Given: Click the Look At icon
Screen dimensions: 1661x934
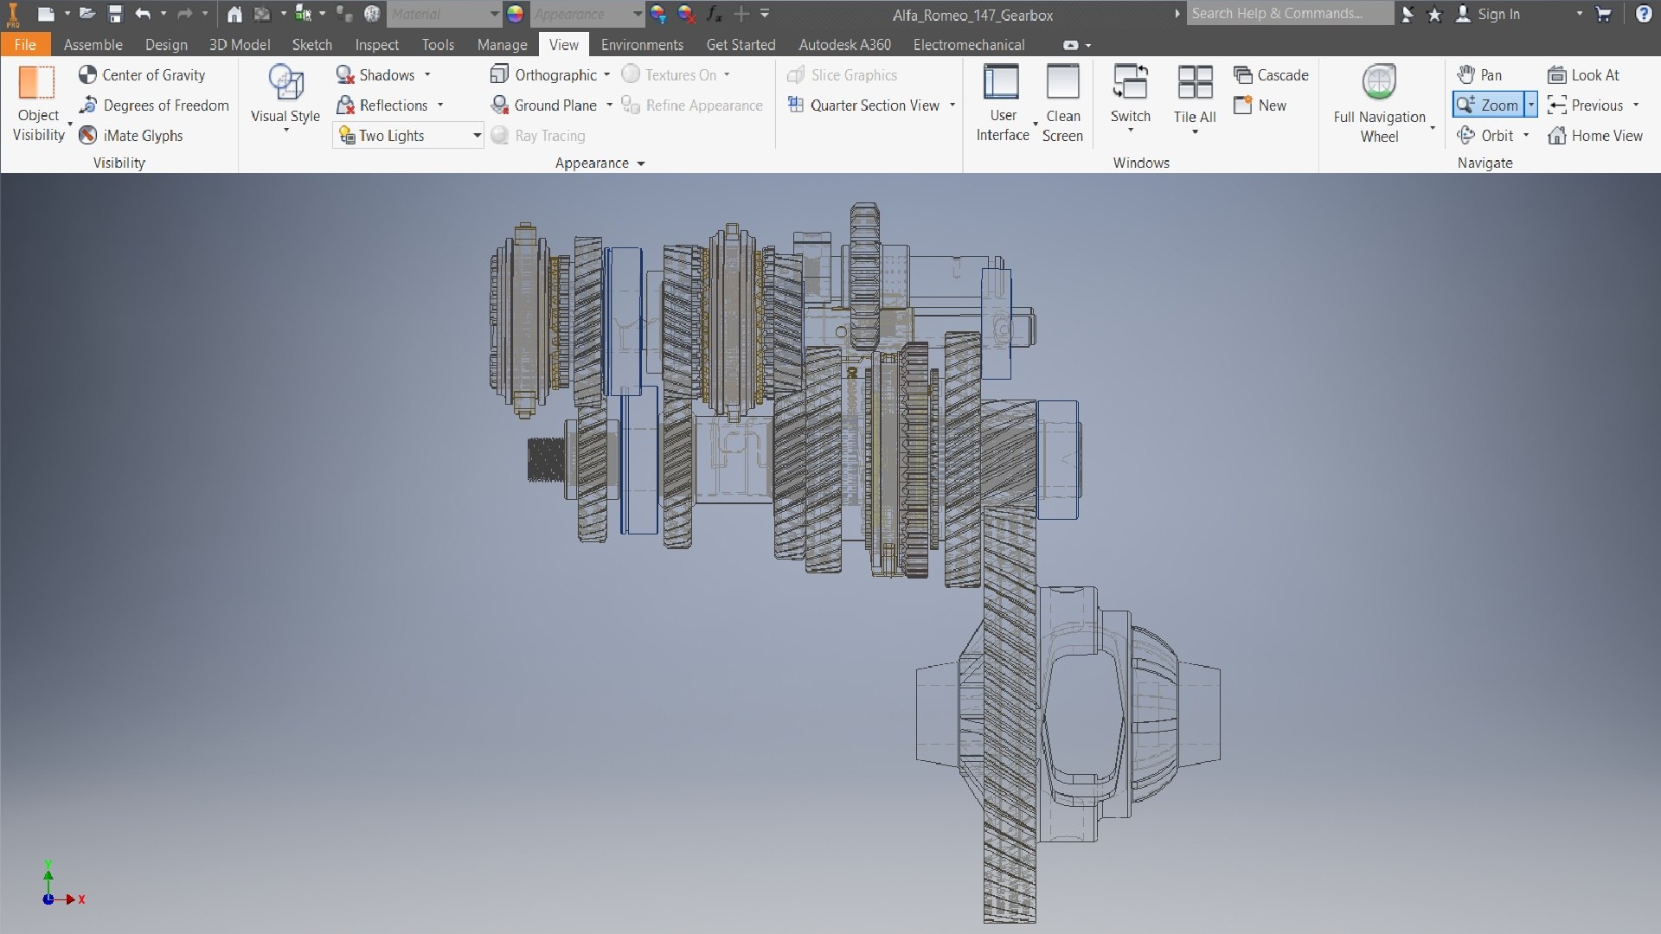Looking at the screenshot, I should pyautogui.click(x=1557, y=75).
